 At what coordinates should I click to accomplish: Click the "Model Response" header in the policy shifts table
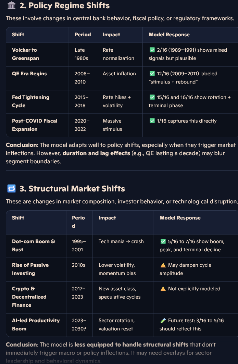[169, 35]
